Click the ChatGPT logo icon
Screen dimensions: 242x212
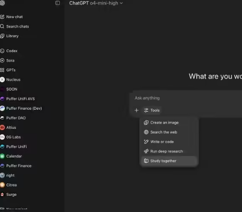tap(2, 3)
